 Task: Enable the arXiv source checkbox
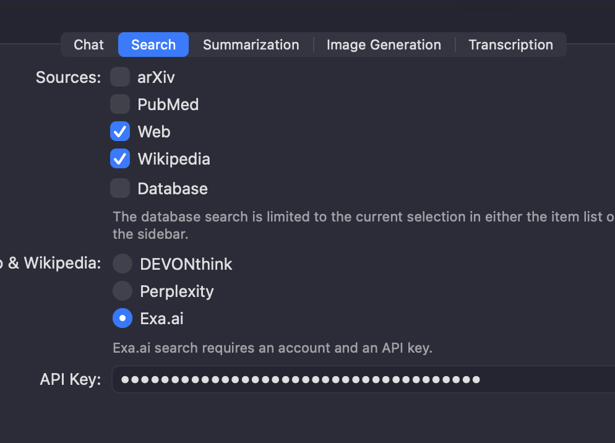pos(120,77)
